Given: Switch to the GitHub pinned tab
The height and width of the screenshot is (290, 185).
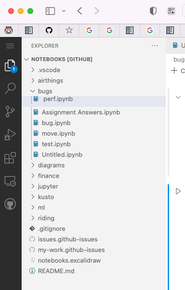Looking at the screenshot, I should pyautogui.click(x=49, y=30).
